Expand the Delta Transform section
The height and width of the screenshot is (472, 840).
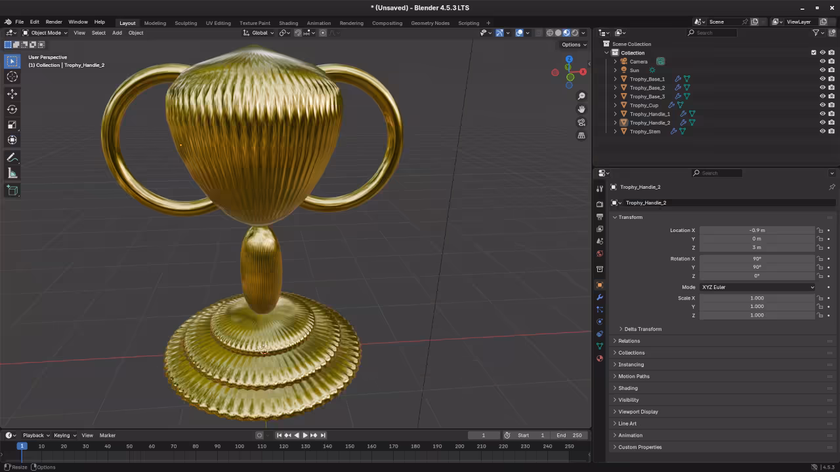[642, 328]
